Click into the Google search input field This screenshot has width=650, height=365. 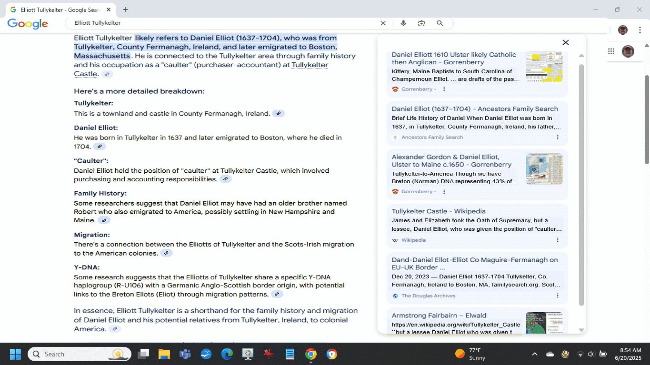(x=224, y=23)
